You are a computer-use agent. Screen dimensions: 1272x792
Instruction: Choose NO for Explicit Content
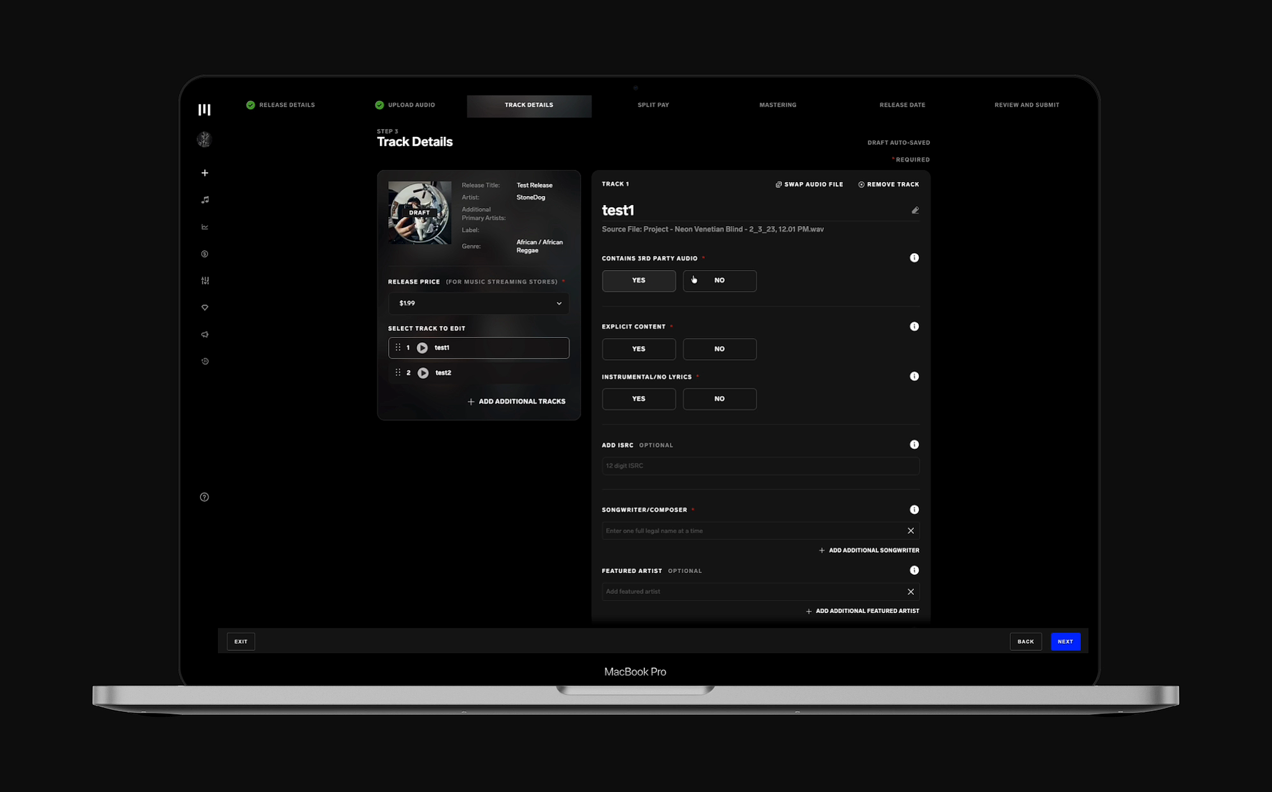pos(719,349)
